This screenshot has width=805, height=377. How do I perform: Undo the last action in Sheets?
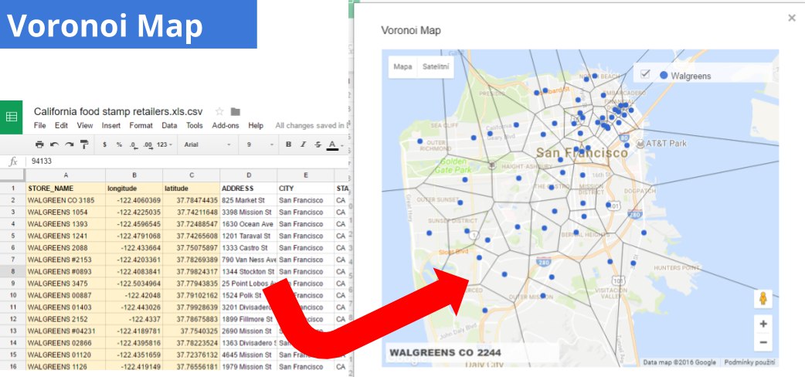pos(54,144)
